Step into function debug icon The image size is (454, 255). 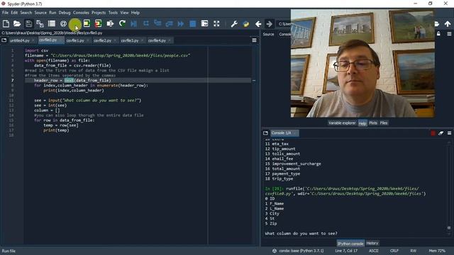pos(157,23)
